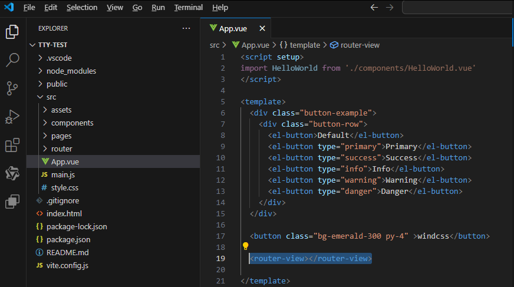Expand the router folder
This screenshot has height=287, width=514.
click(x=45, y=149)
